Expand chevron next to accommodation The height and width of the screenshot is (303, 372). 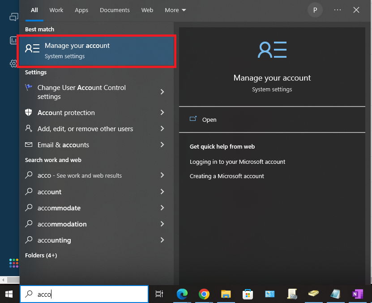coord(162,224)
